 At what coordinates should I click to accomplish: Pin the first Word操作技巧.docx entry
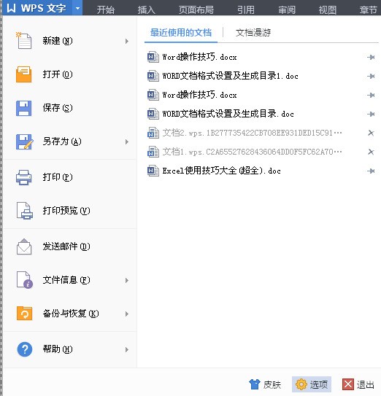click(x=371, y=58)
